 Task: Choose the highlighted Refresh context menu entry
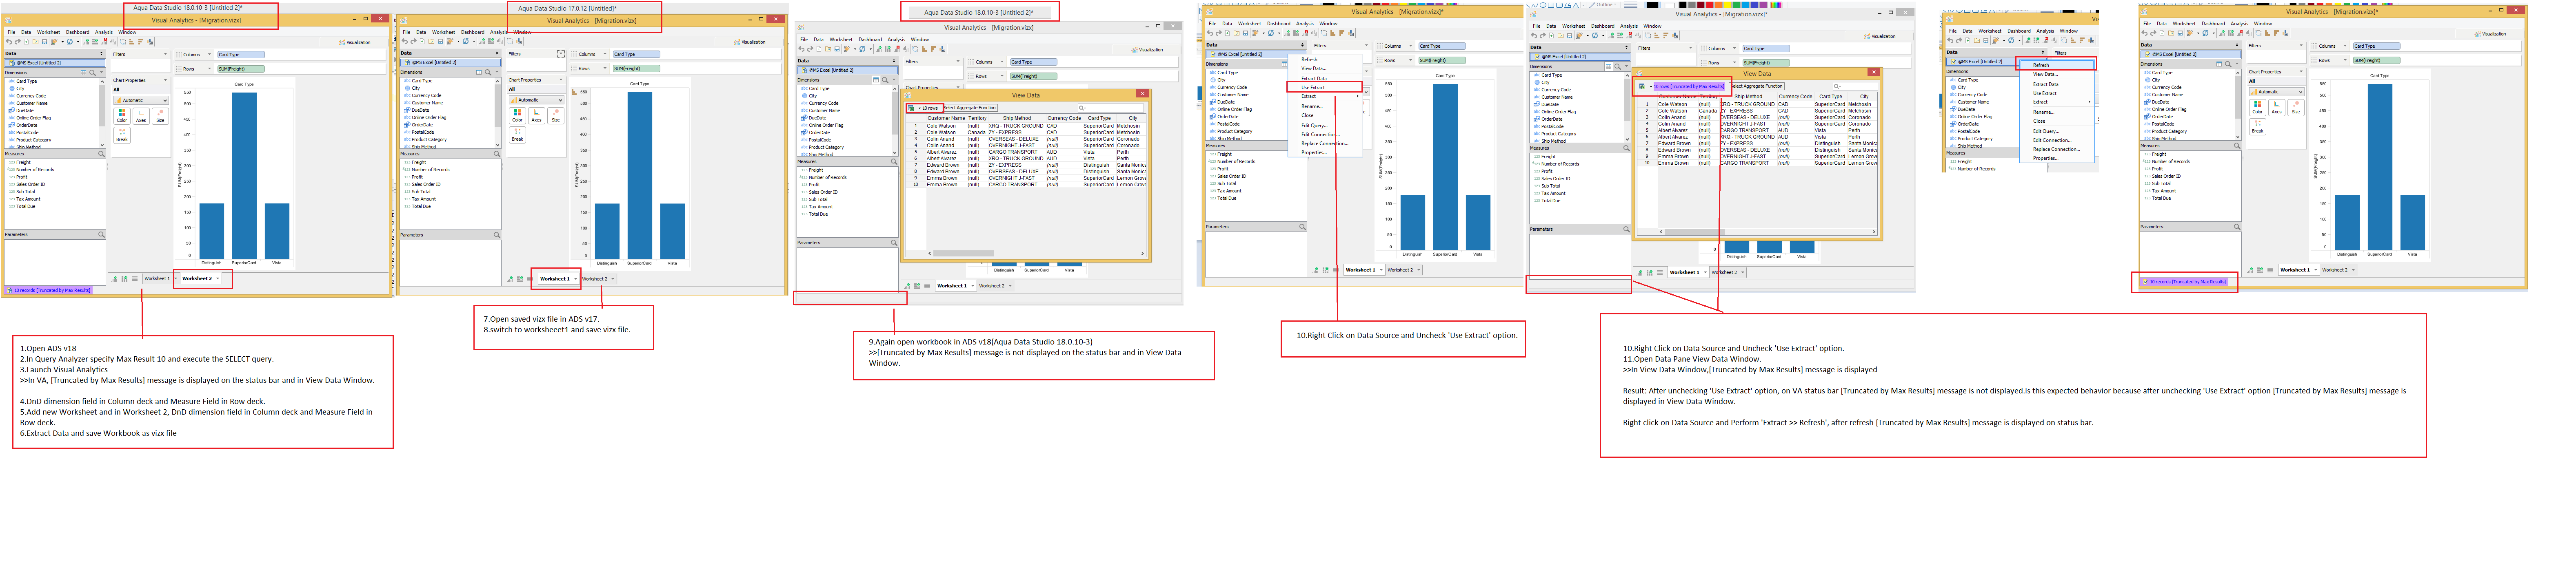click(2041, 65)
